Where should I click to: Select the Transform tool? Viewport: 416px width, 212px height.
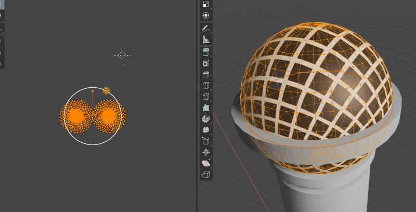[206, 16]
